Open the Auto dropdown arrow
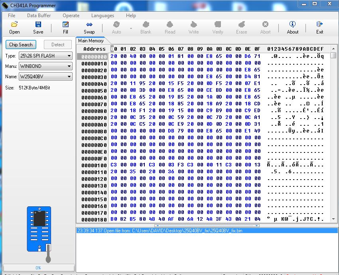The height and width of the screenshot is (275, 339). 131,29
